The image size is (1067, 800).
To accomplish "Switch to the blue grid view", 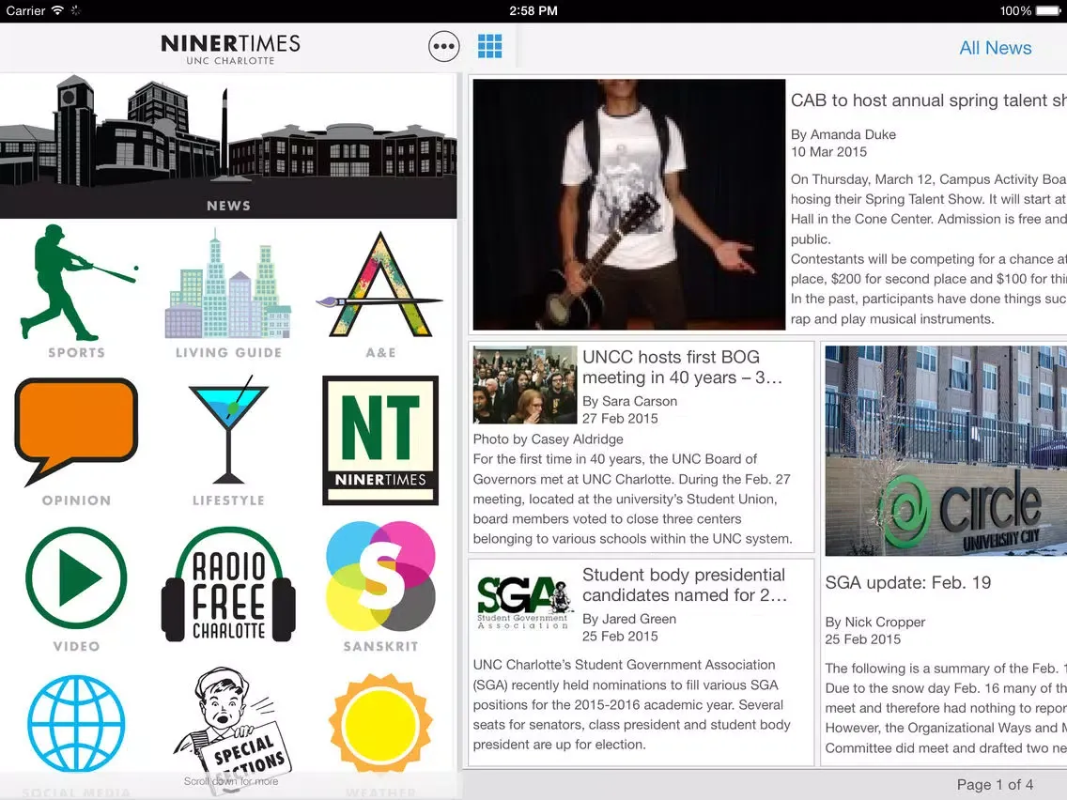I will 490,46.
